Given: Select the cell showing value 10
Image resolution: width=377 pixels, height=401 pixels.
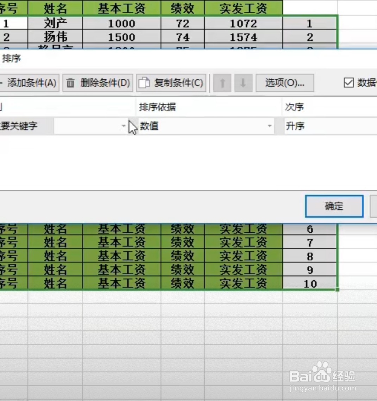Looking at the screenshot, I should click(310, 283).
